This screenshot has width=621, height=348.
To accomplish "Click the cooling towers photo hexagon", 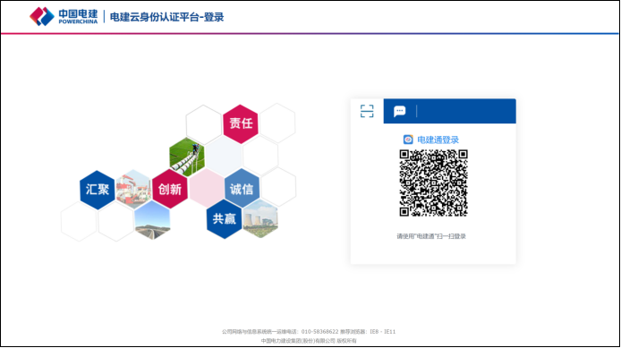I will [x=260, y=218].
